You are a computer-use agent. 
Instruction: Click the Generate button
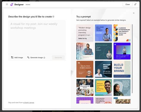pos(58,57)
